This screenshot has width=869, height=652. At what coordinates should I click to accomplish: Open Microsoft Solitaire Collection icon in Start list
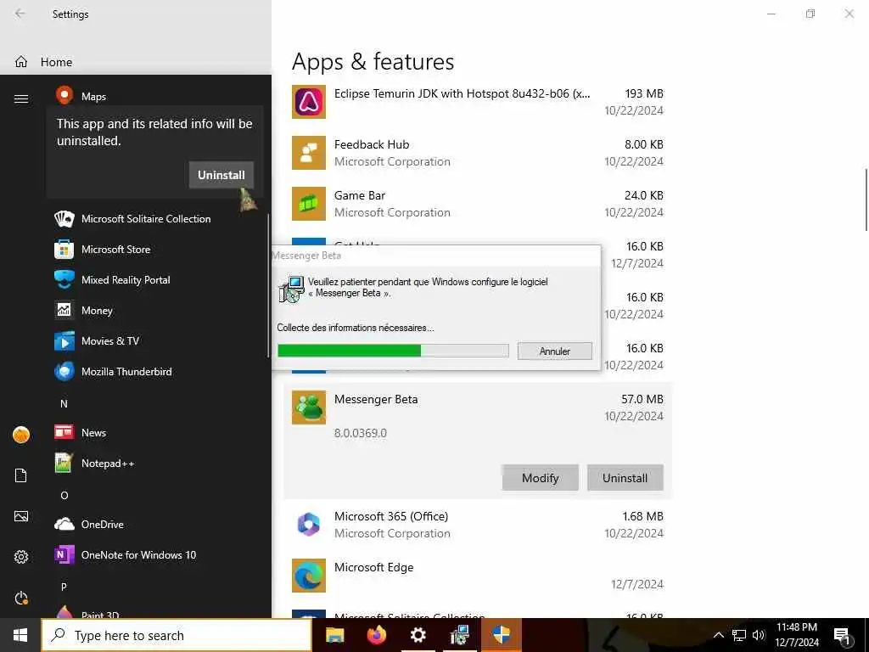[x=64, y=219]
